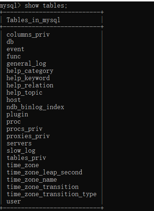This screenshot has height=211, width=154.
Task: Select ndb_binlog_index table name
Action: 35,107
